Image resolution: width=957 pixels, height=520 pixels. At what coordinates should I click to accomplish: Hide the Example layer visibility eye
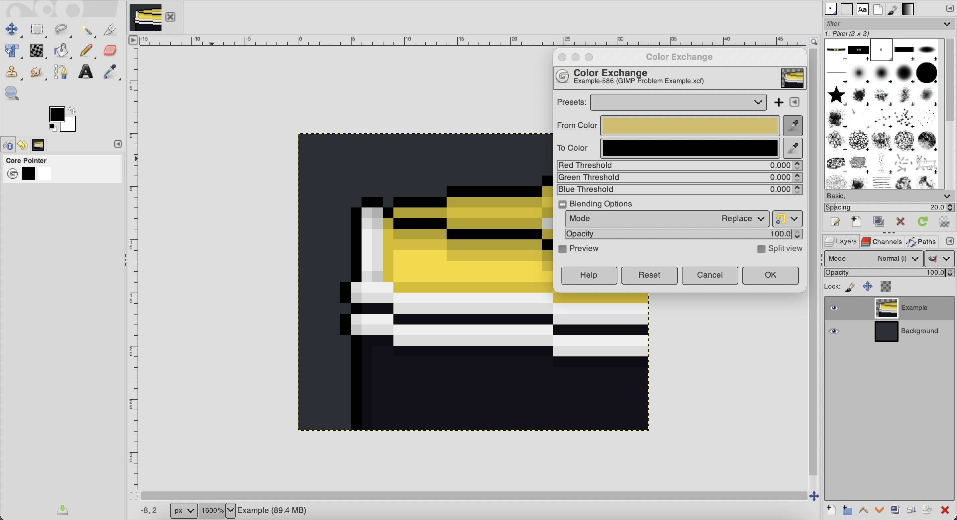pos(834,308)
